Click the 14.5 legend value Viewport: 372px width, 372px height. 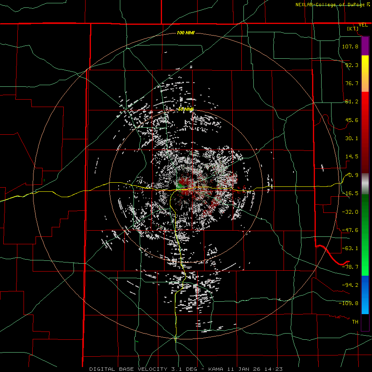(x=352, y=157)
